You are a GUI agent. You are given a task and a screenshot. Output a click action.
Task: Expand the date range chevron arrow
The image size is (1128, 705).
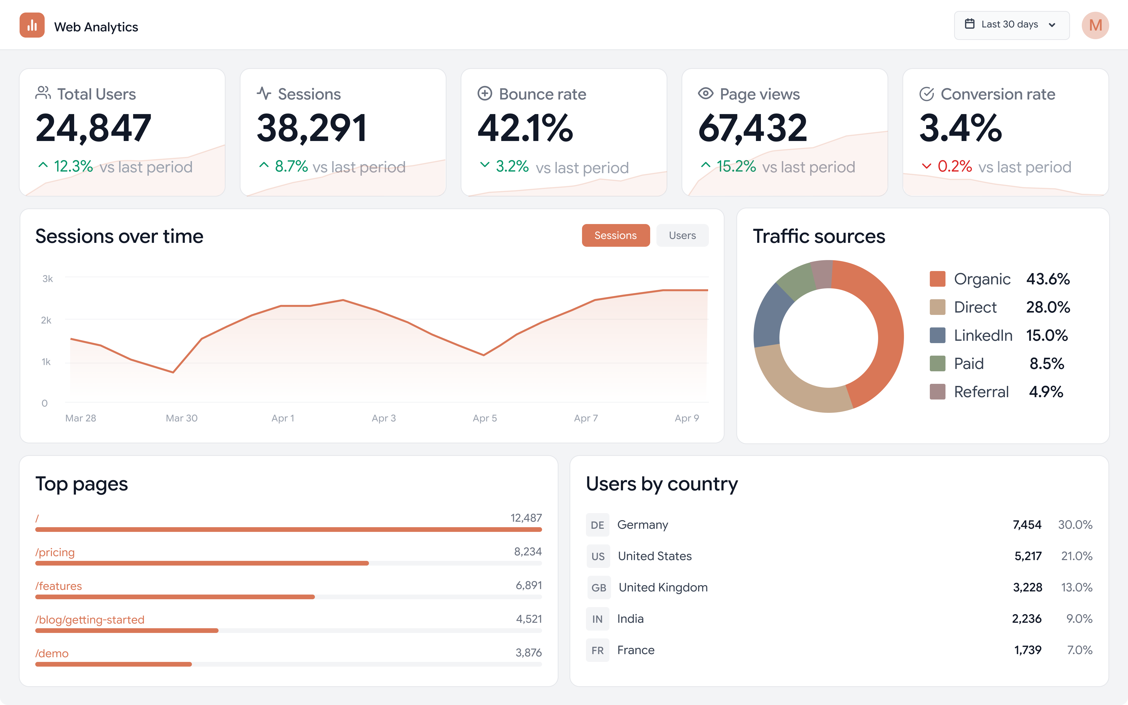[x=1052, y=25]
